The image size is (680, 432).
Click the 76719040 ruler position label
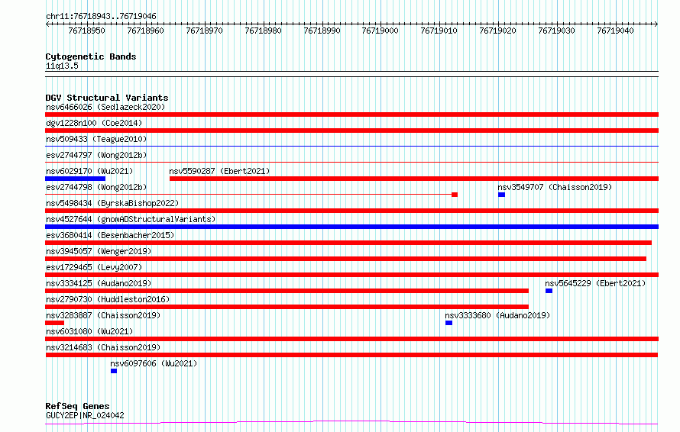tap(615, 31)
